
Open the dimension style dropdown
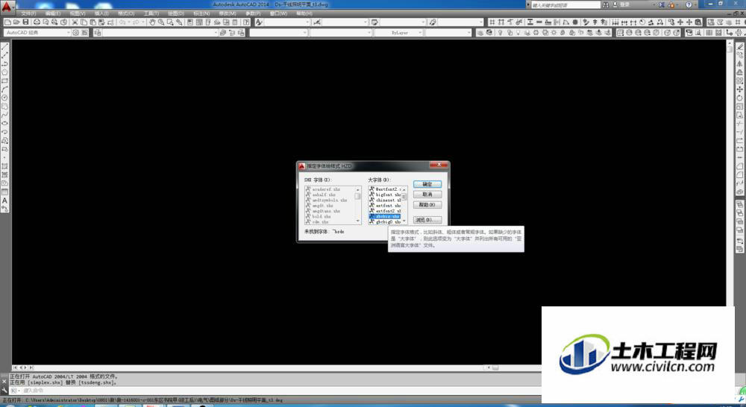345,22
